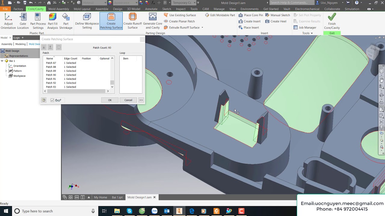Open Skype from the taskbar
Screen dimensions: 385x216
129,211
